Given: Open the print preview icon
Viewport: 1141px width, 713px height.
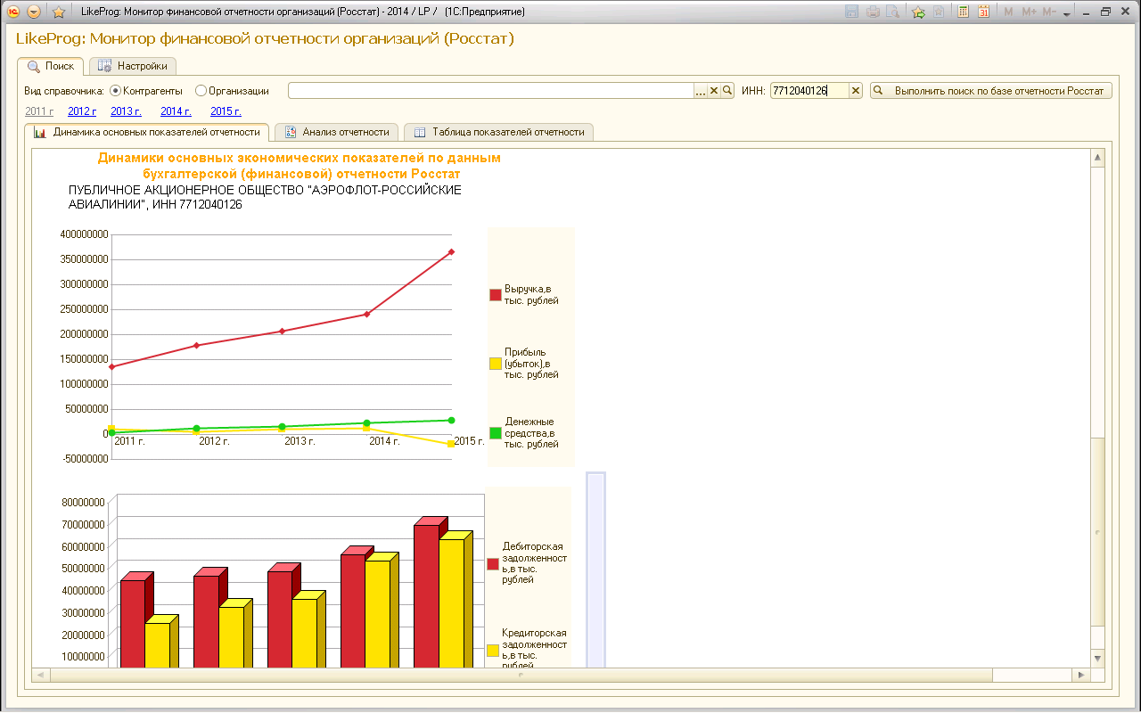Looking at the screenshot, I should coord(892,12).
